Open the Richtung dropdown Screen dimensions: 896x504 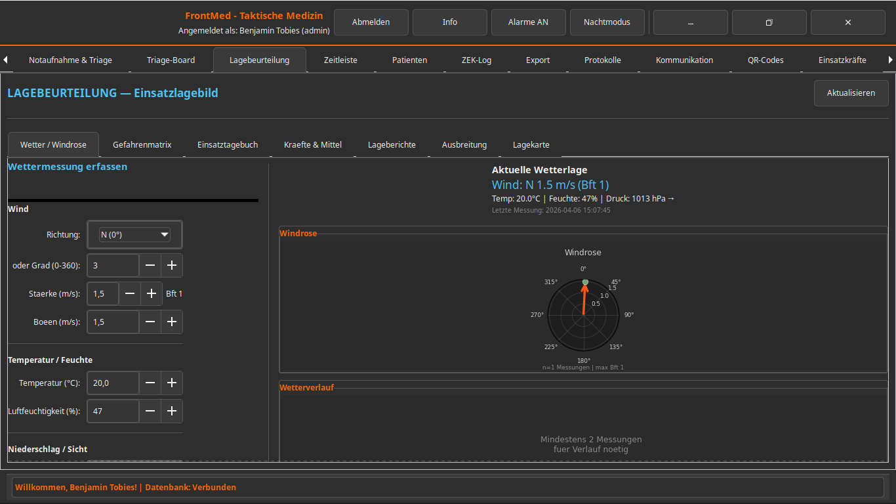coord(134,235)
